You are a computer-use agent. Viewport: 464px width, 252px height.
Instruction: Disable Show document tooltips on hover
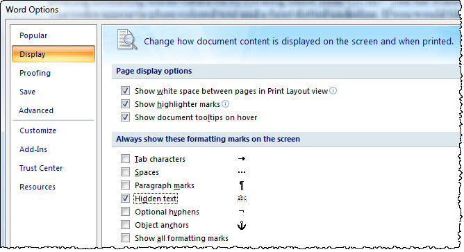pos(125,117)
